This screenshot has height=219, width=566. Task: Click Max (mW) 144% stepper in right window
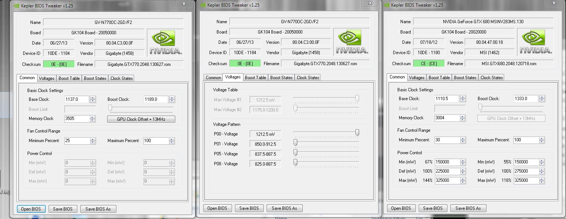(463, 181)
